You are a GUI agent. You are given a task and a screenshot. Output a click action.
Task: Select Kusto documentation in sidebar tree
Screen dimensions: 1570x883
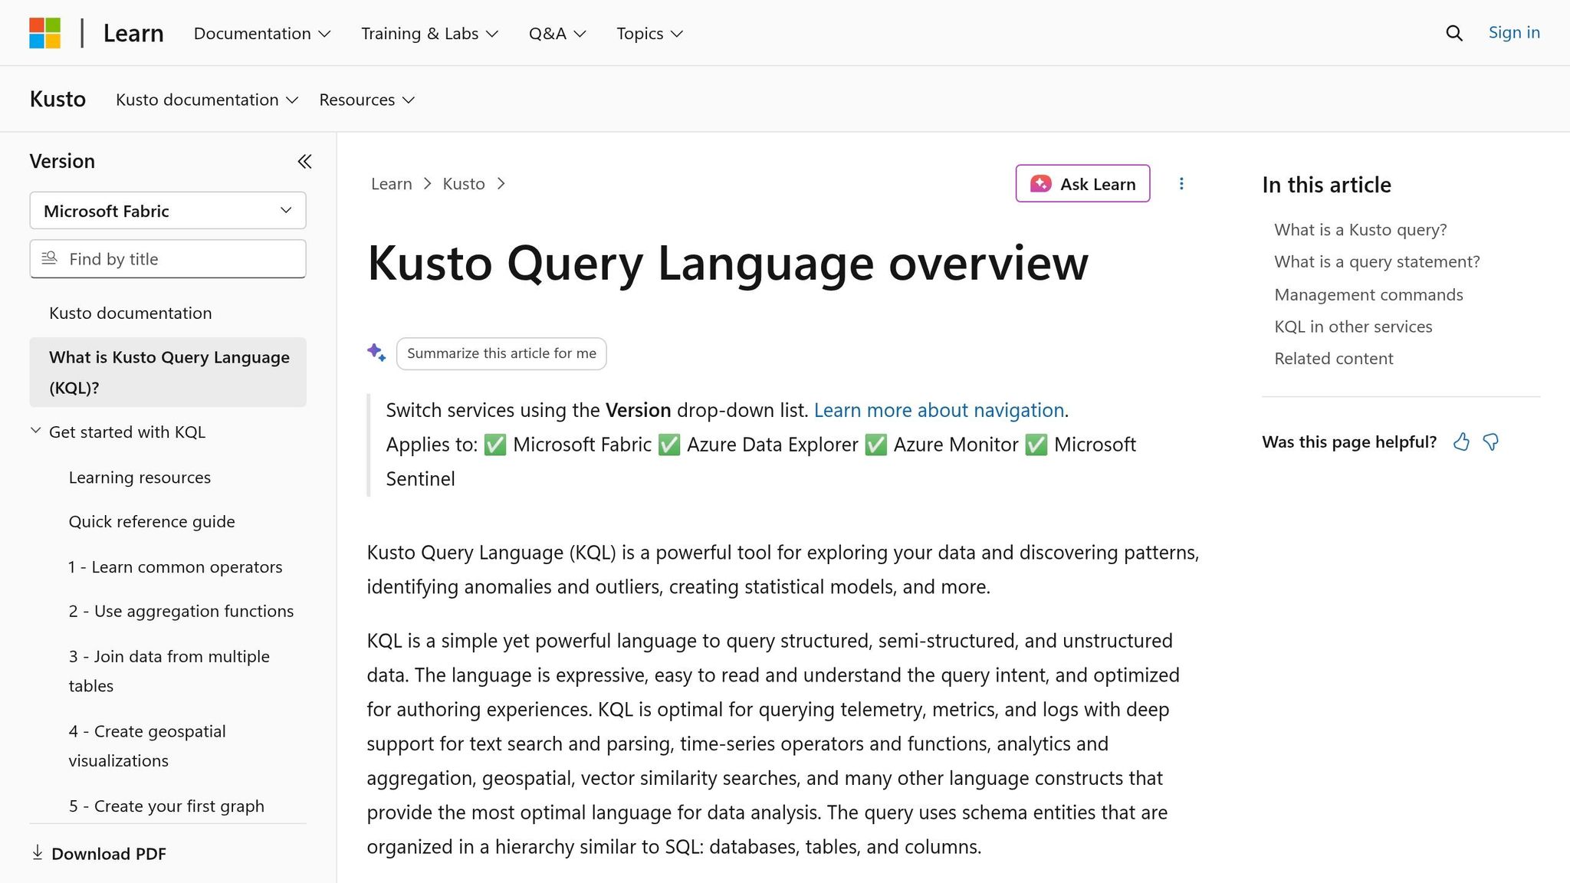(130, 313)
